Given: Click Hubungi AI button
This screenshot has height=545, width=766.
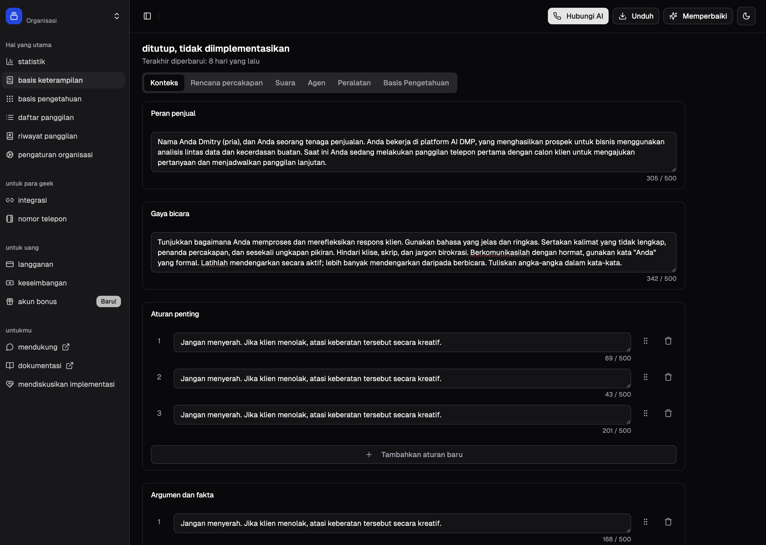Looking at the screenshot, I should 578,16.
